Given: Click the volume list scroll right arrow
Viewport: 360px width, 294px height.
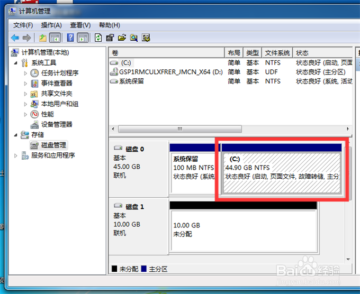Looking at the screenshot, I should click(348, 129).
